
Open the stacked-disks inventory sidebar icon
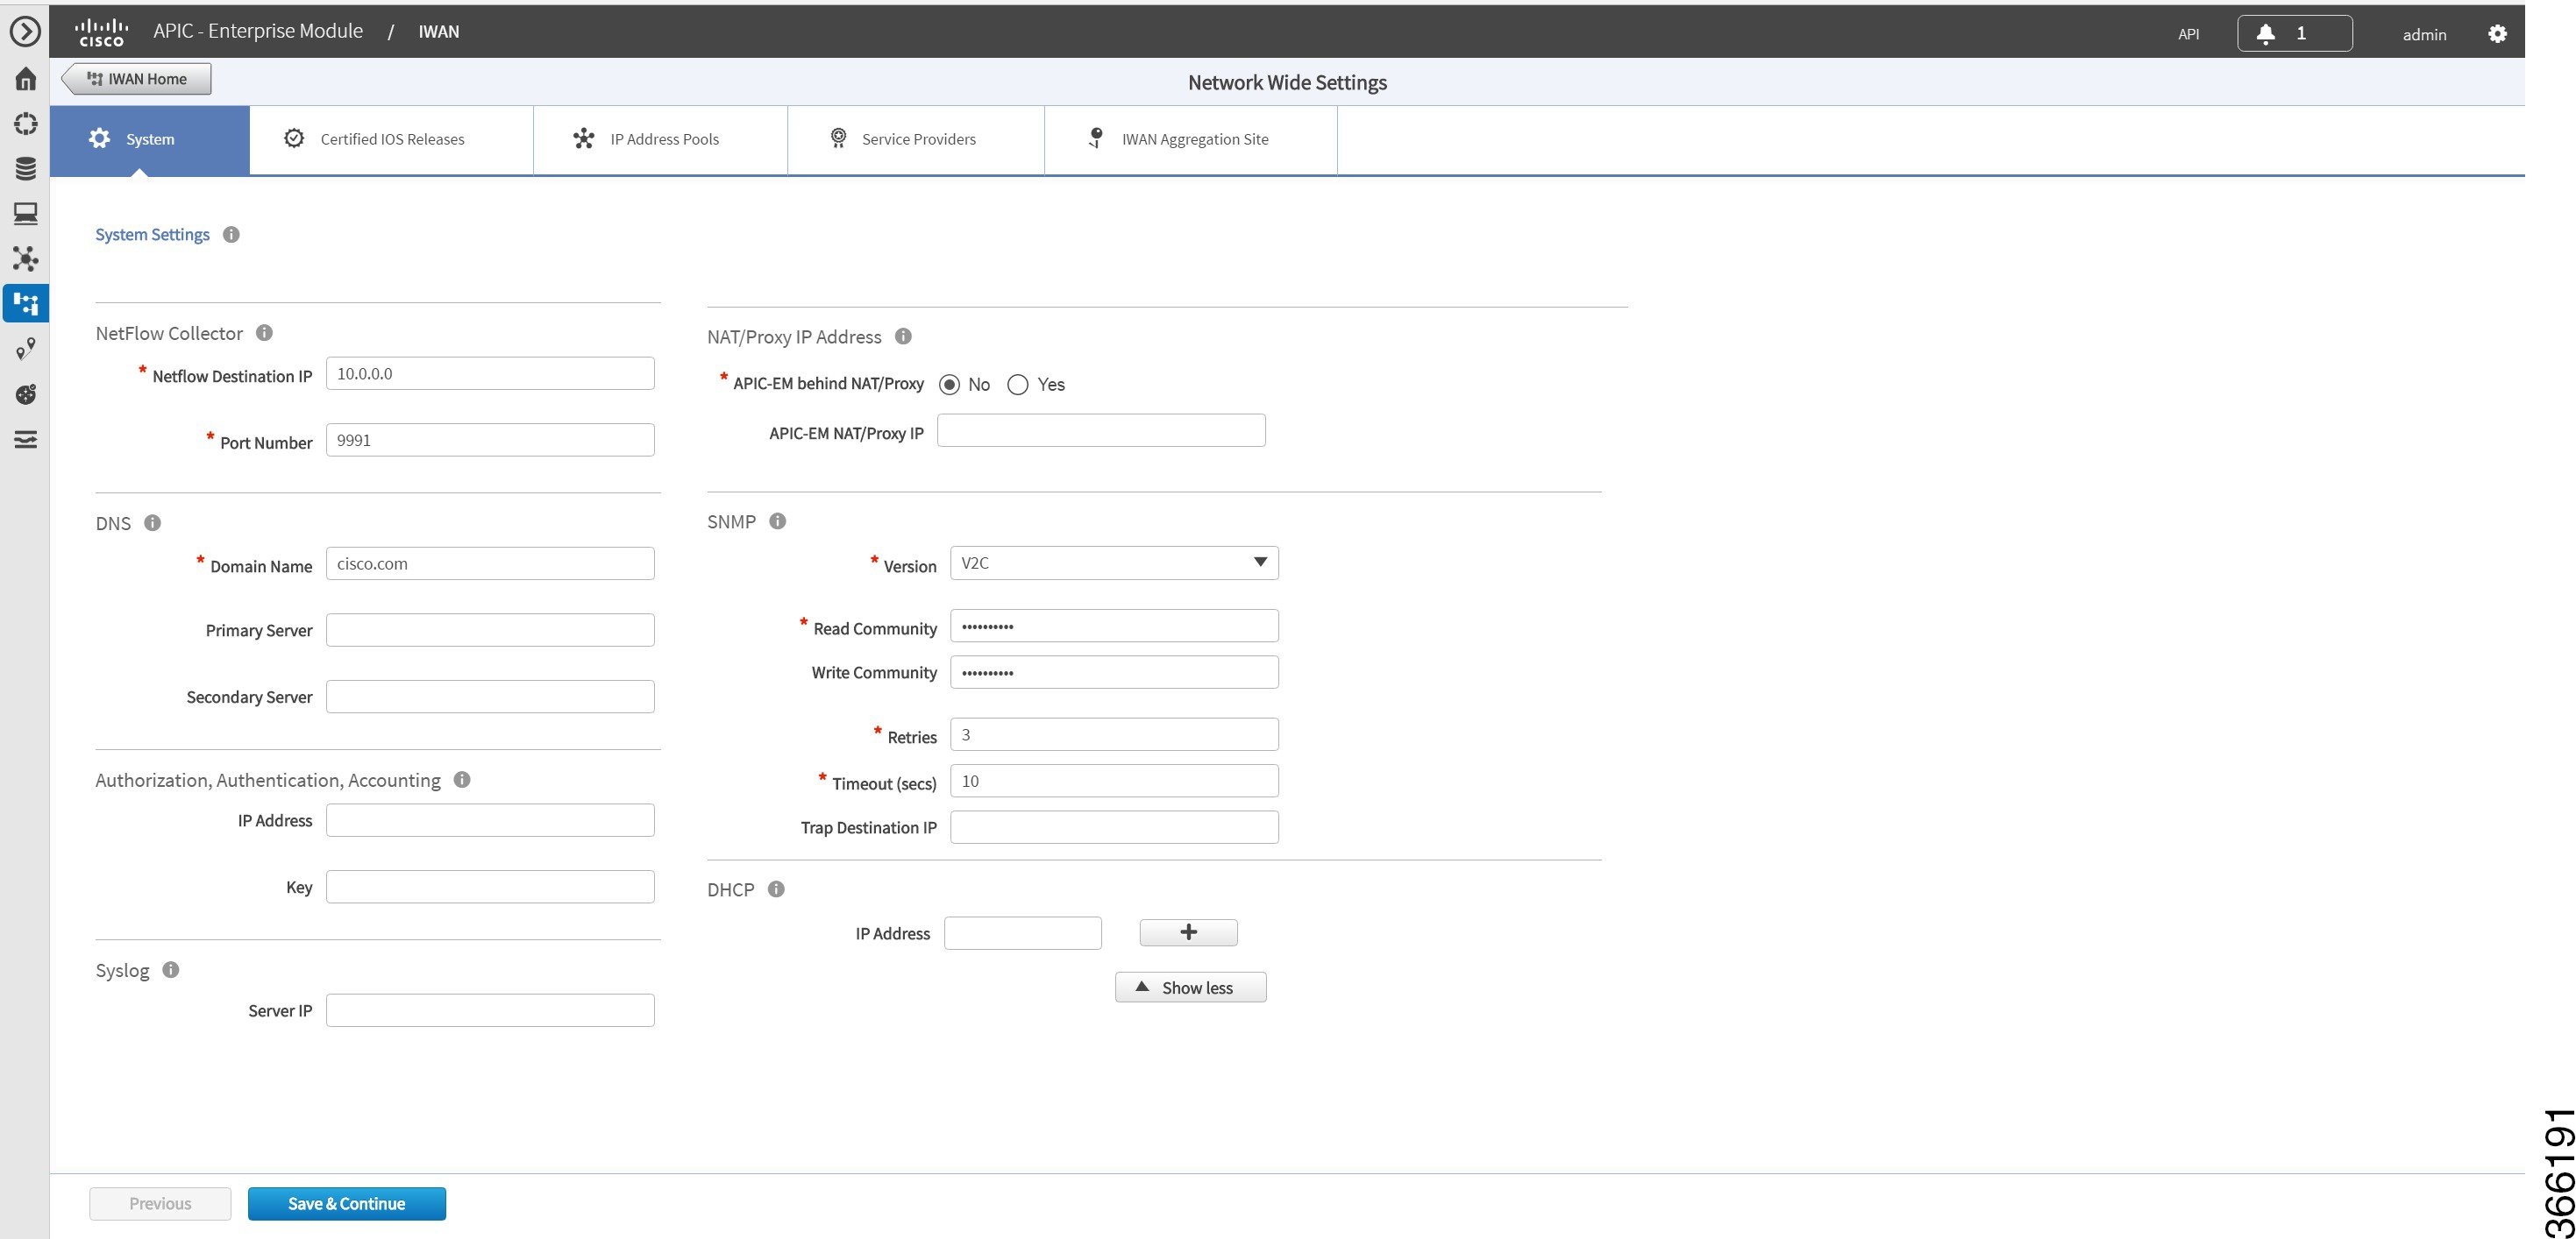[x=25, y=168]
